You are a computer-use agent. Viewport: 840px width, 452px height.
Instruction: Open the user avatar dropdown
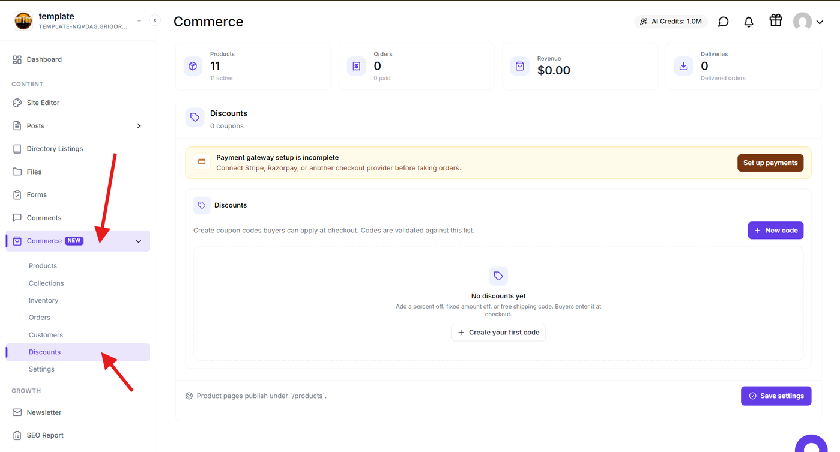(808, 22)
